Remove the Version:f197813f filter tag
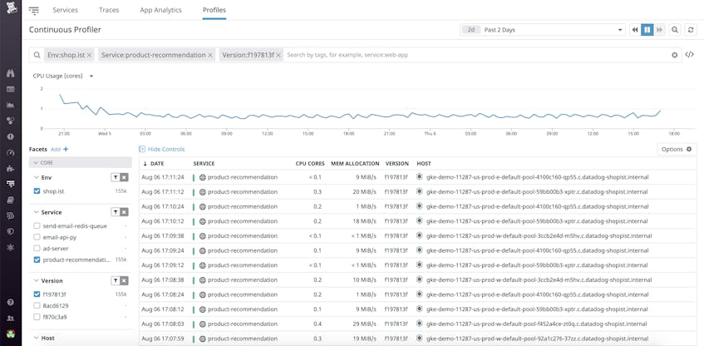 click(x=278, y=55)
